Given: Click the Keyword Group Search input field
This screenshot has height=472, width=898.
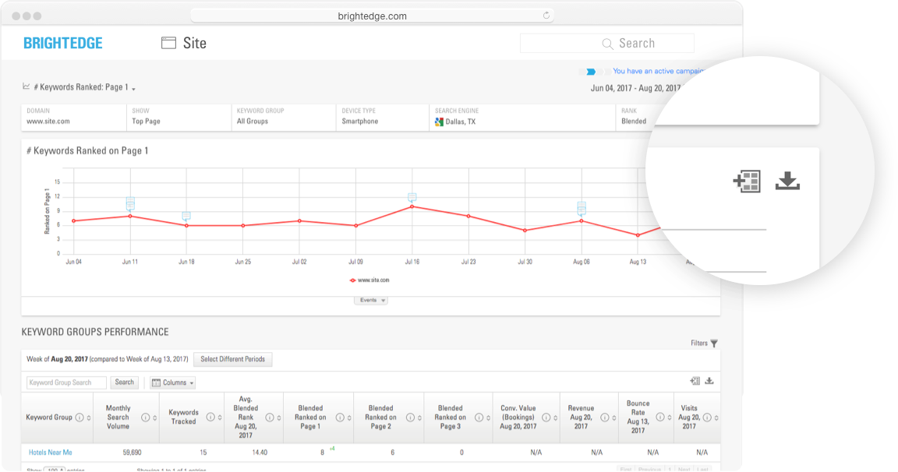Looking at the screenshot, I should [x=67, y=382].
